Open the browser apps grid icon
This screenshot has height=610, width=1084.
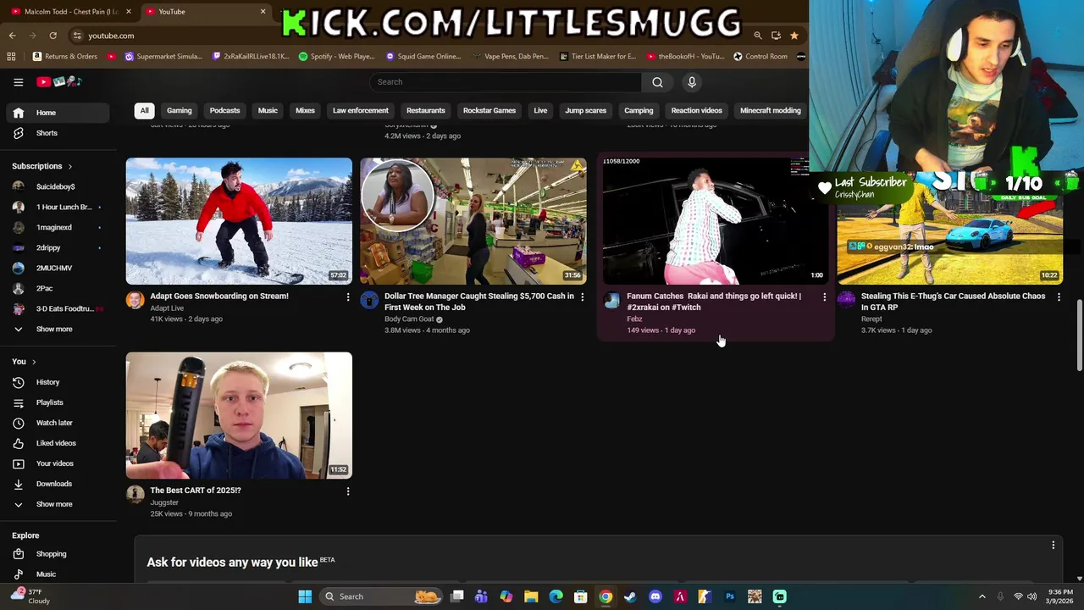click(x=11, y=57)
